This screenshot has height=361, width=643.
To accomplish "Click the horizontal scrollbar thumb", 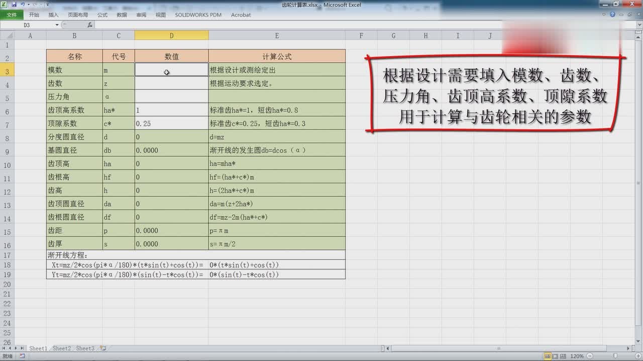I will coord(498,348).
